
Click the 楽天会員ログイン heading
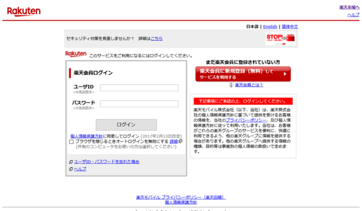93,73
